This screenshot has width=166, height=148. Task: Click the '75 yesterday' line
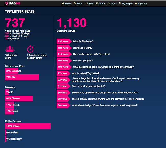[12, 39]
